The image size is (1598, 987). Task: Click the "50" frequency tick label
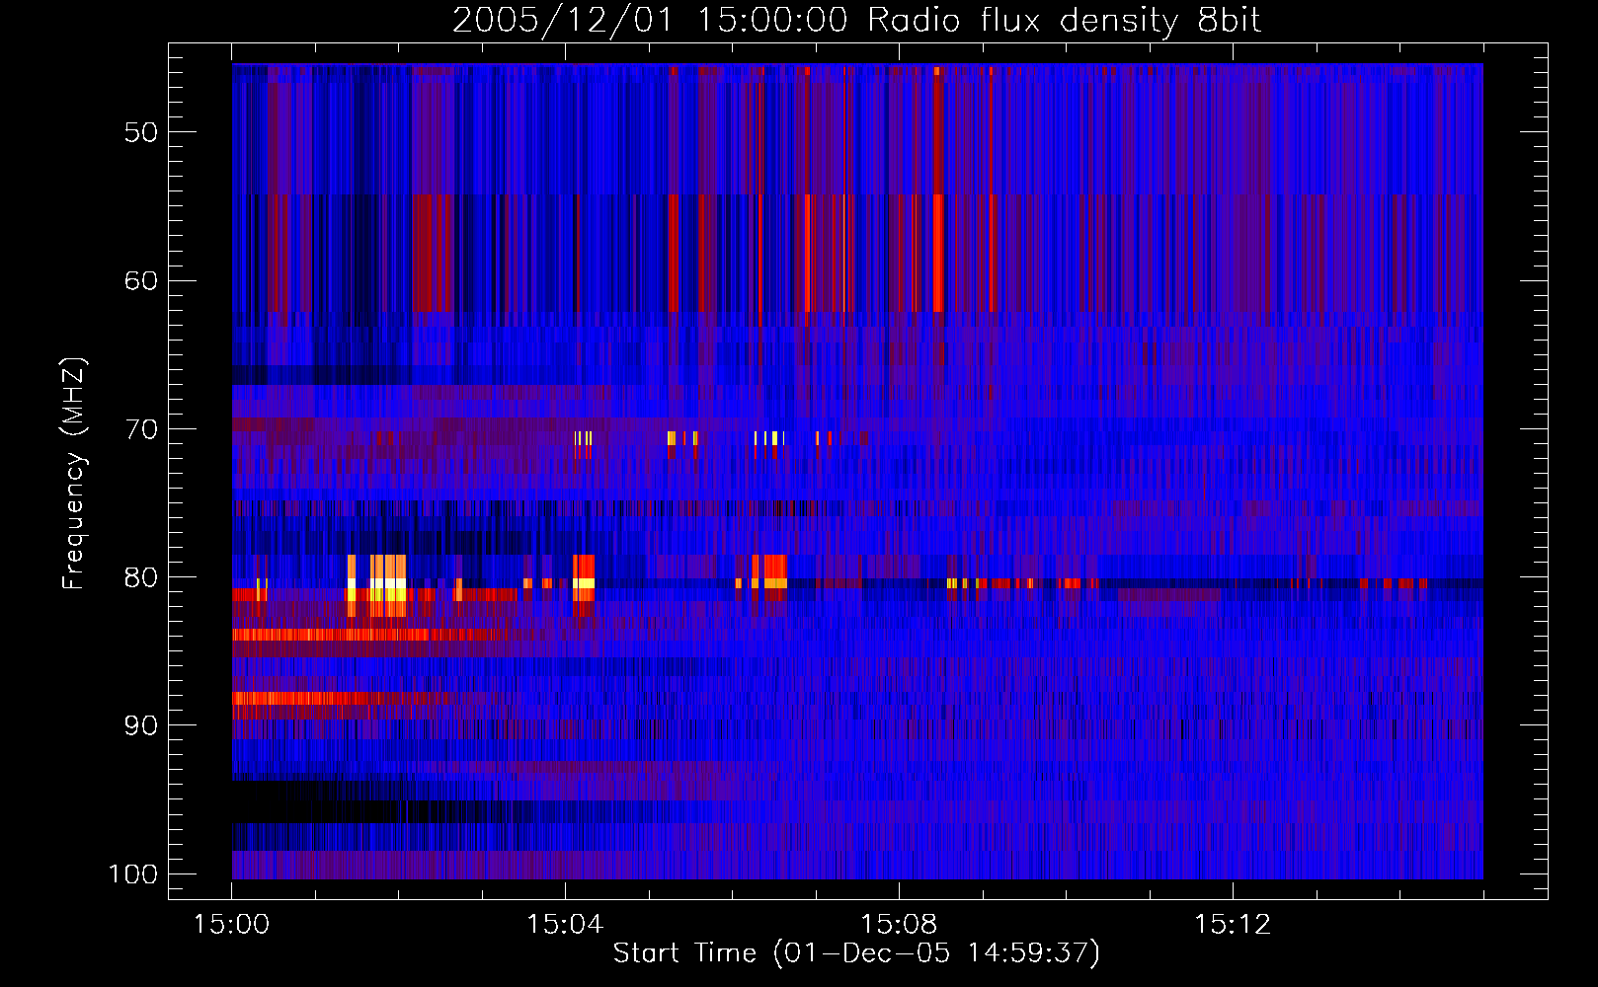141,132
